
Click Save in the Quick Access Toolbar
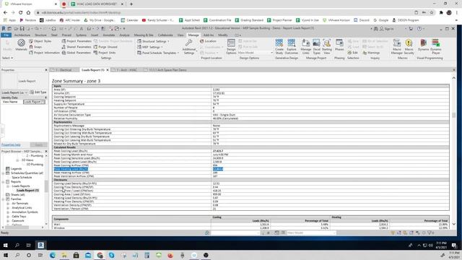[22, 29]
